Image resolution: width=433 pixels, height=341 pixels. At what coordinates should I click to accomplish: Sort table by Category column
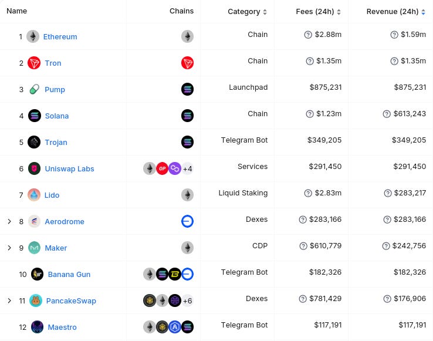point(247,12)
